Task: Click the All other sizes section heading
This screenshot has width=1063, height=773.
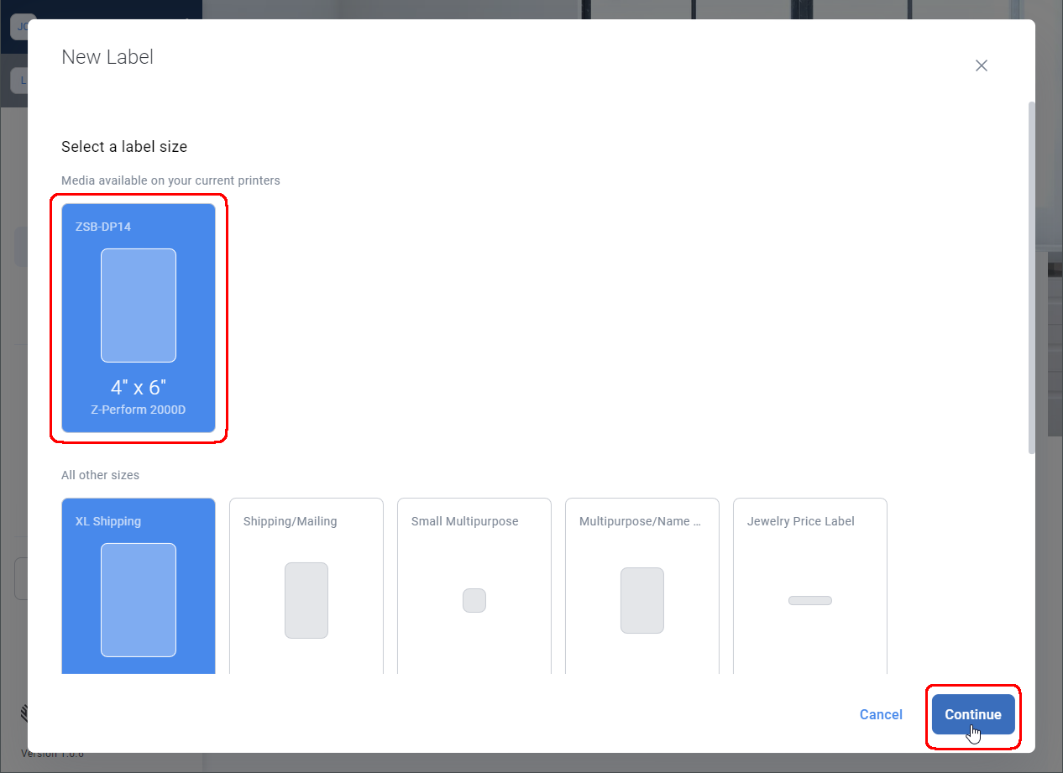Action: pyautogui.click(x=100, y=475)
